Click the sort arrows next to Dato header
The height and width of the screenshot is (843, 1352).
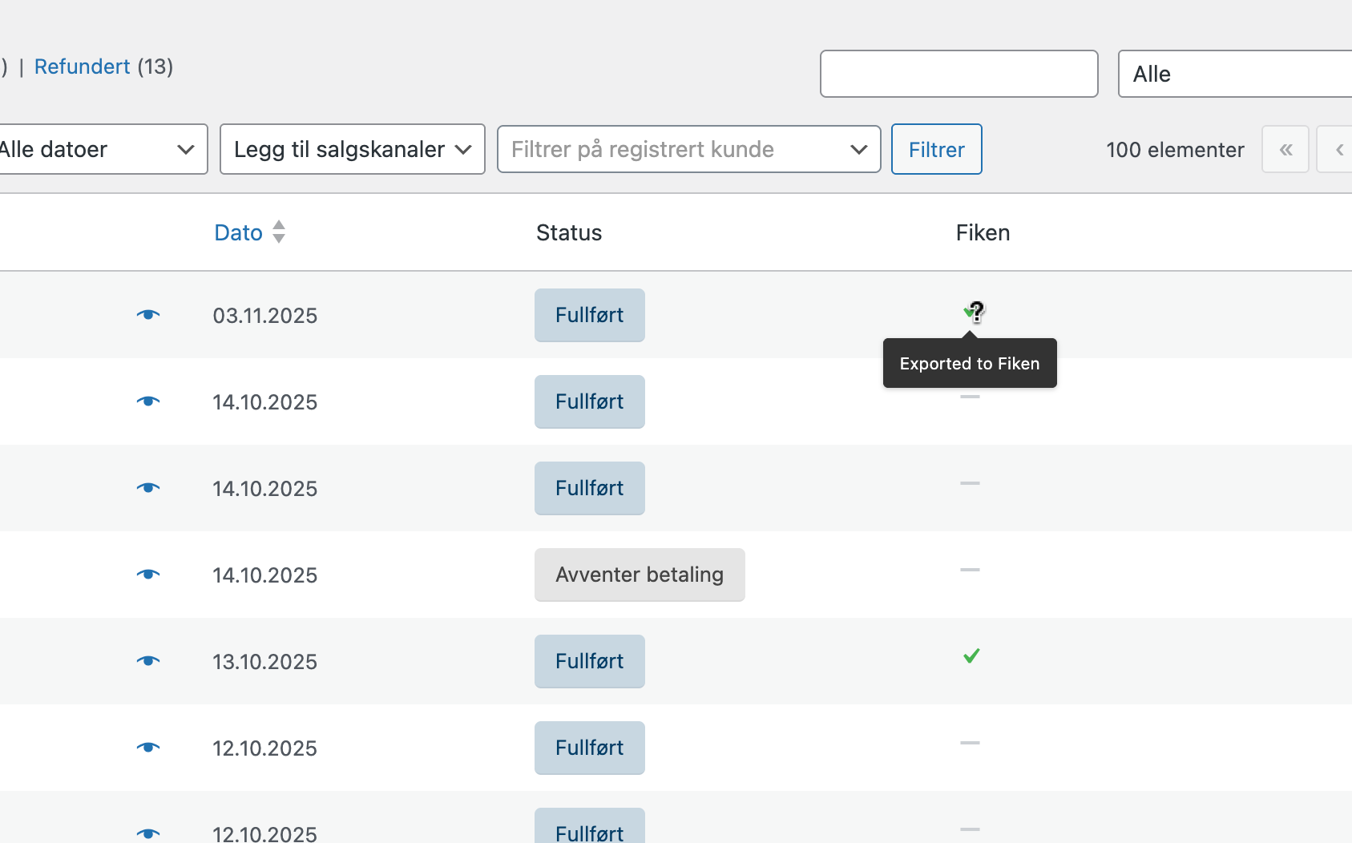coord(279,232)
